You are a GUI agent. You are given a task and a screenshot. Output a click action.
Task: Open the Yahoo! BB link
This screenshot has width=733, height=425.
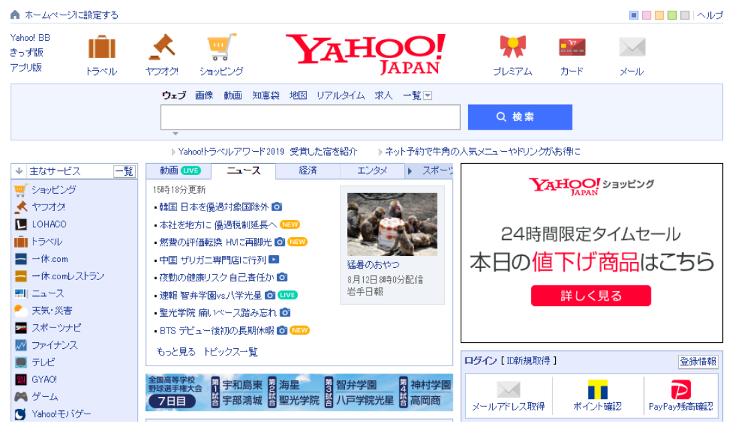(30, 38)
